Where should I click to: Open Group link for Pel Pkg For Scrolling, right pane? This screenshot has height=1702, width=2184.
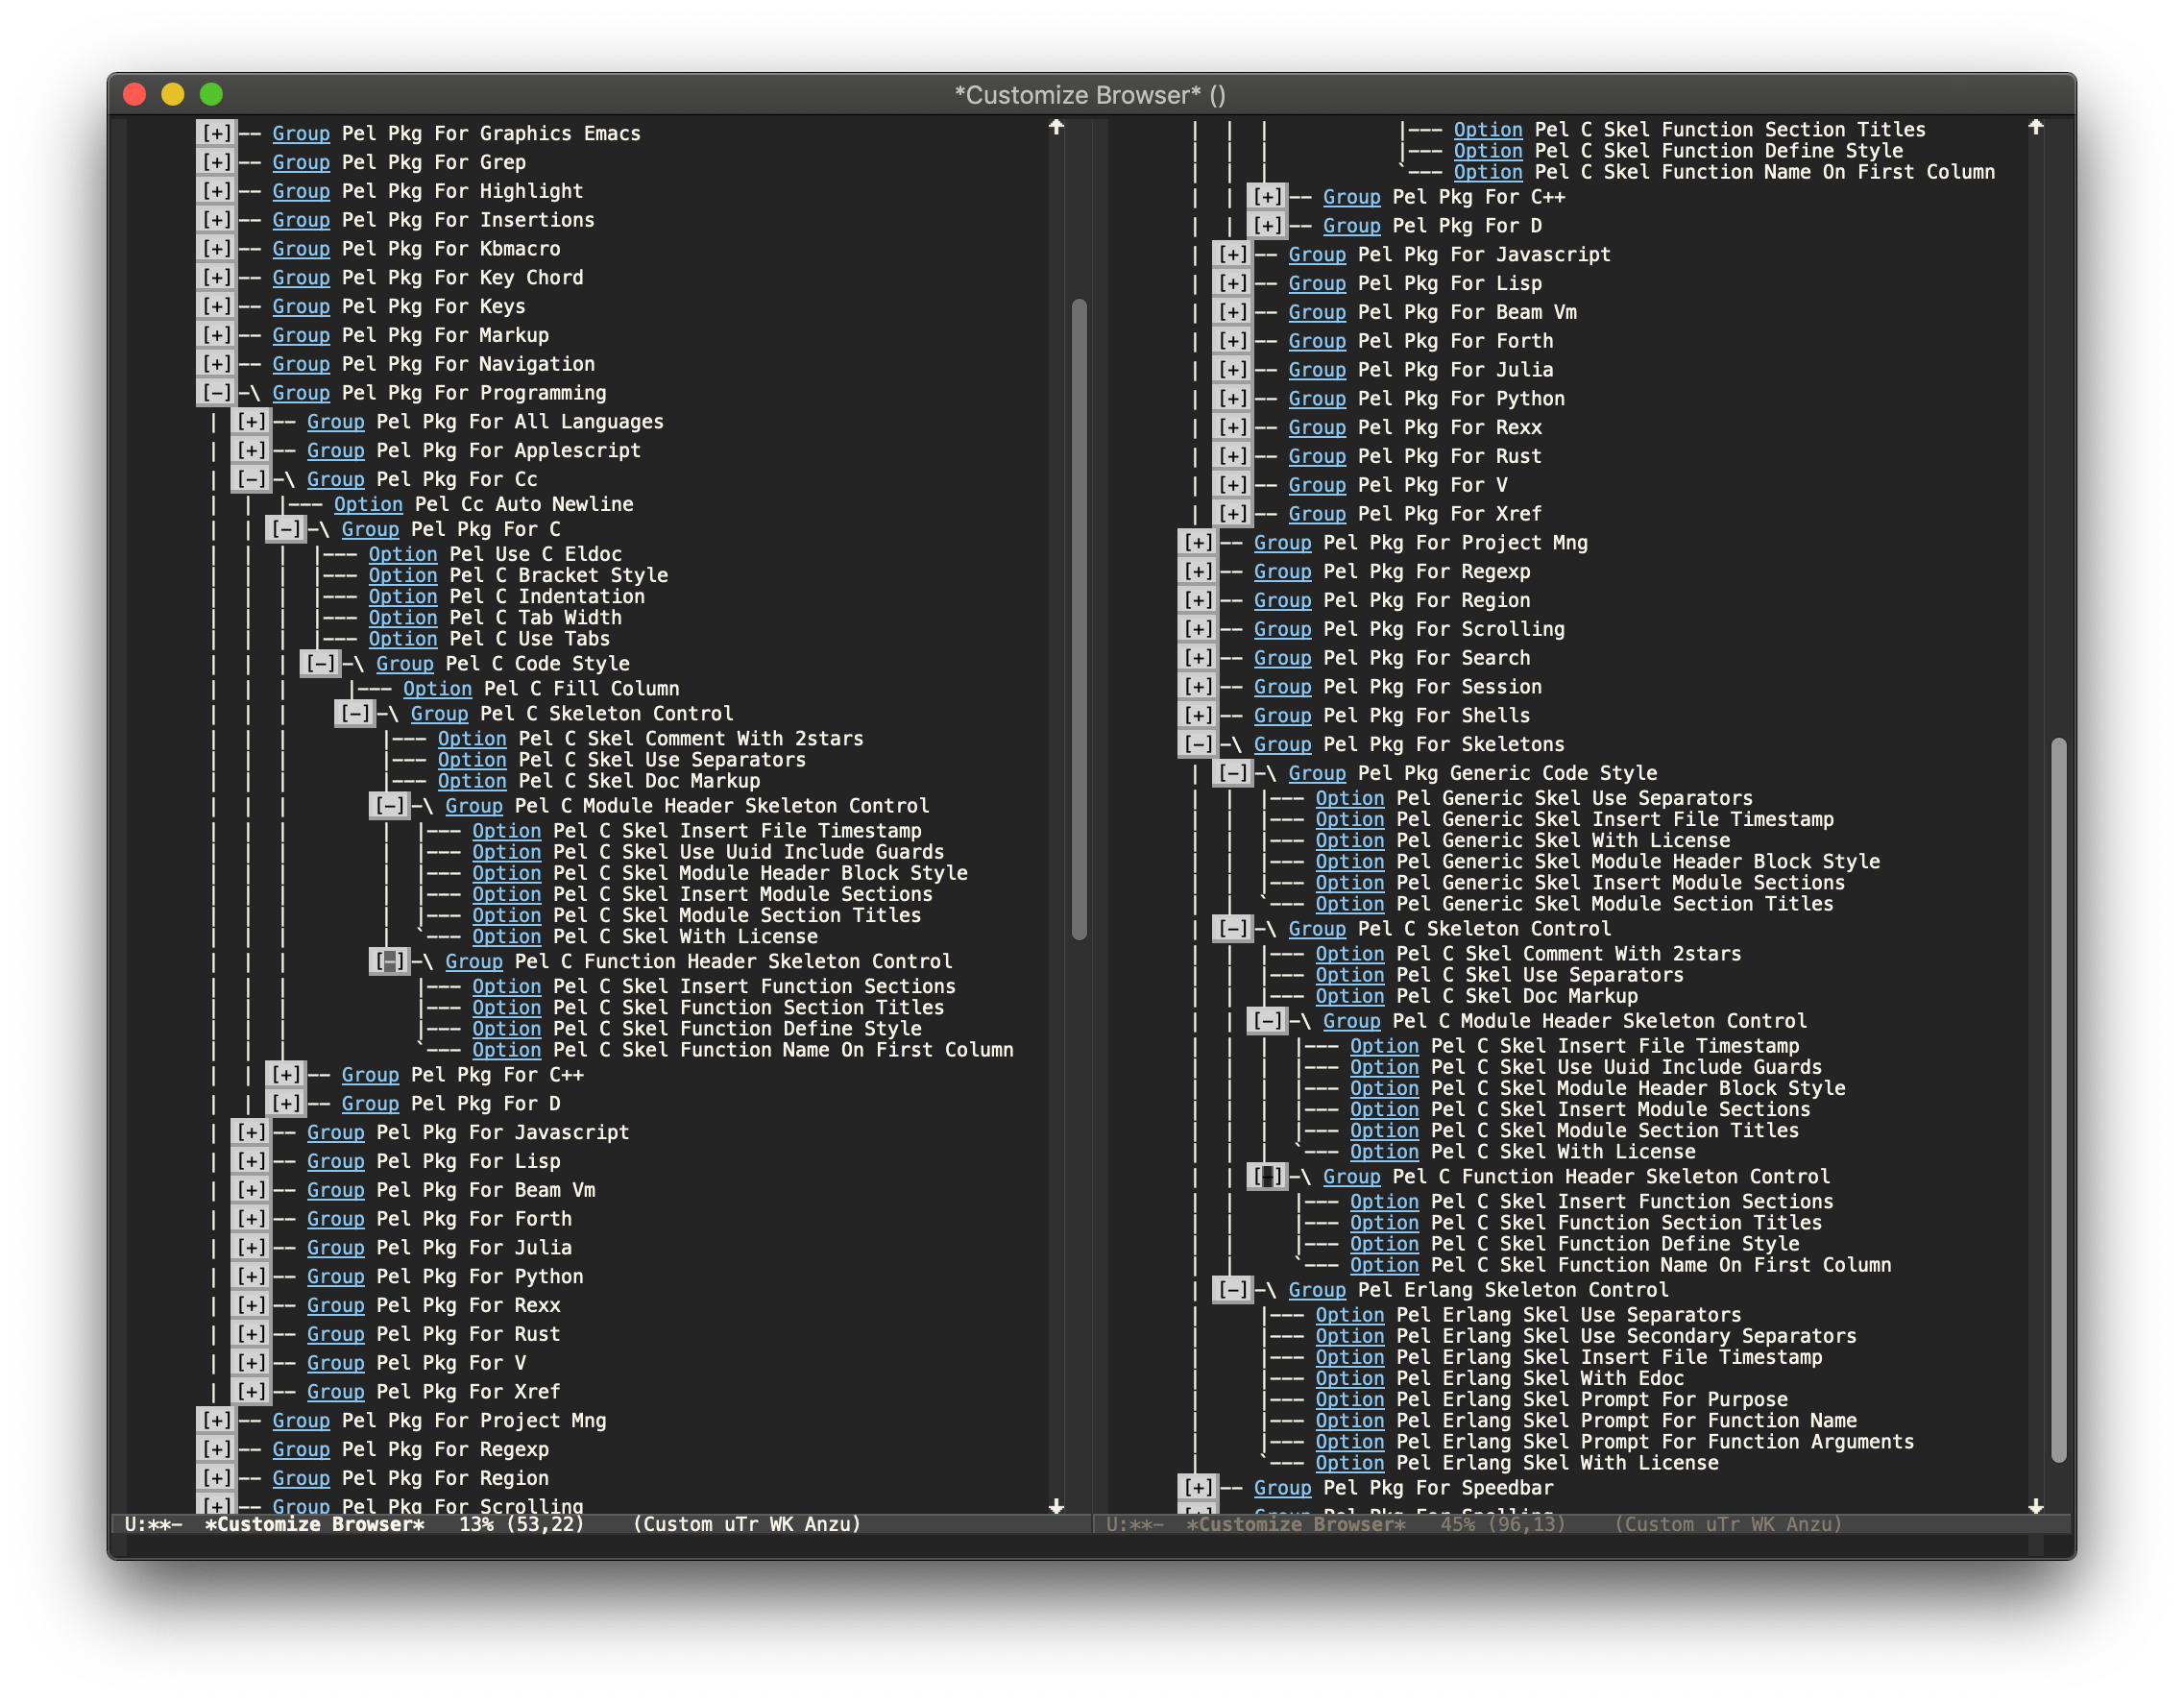(x=1282, y=629)
